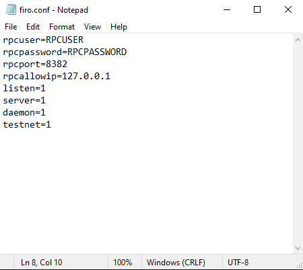Open the Help menu
Screen dimensions: 303x270
(119, 27)
